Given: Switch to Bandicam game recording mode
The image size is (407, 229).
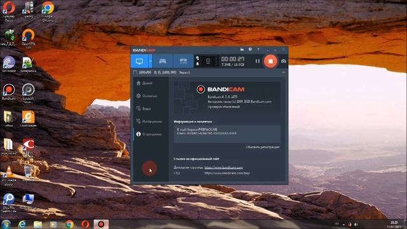Looking at the screenshot, I should click(163, 61).
